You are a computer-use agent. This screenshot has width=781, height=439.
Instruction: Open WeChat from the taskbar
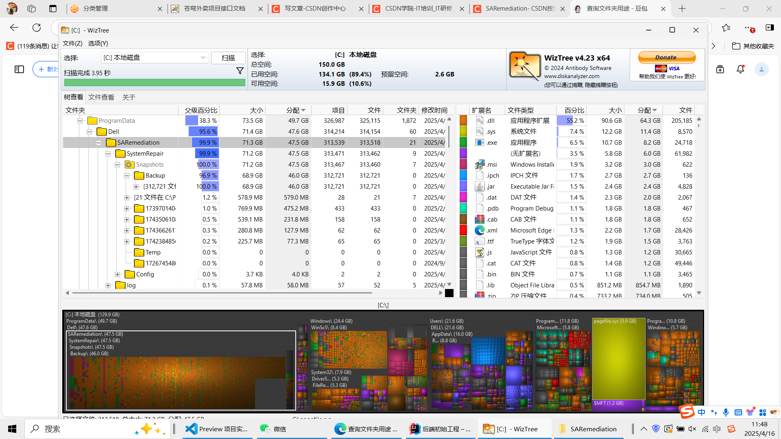click(x=273, y=429)
